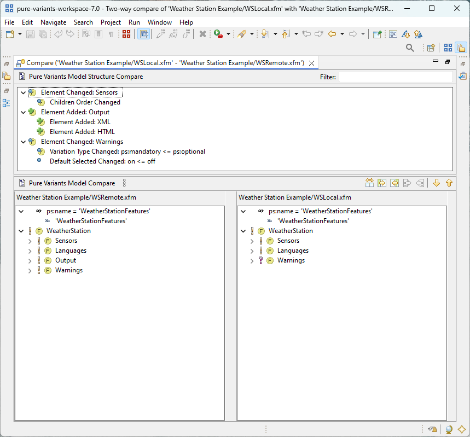Open the Search toolbar icon
This screenshot has height=437, width=470.
410,48
